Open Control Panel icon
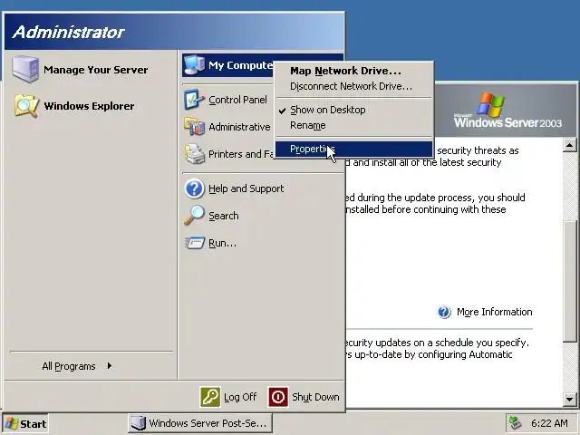Viewport: 580px width, 435px height. pyautogui.click(x=194, y=100)
